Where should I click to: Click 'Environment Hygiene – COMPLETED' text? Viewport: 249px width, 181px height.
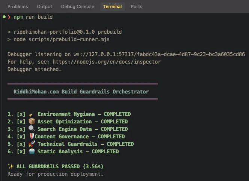pyautogui.click(x=84, y=114)
